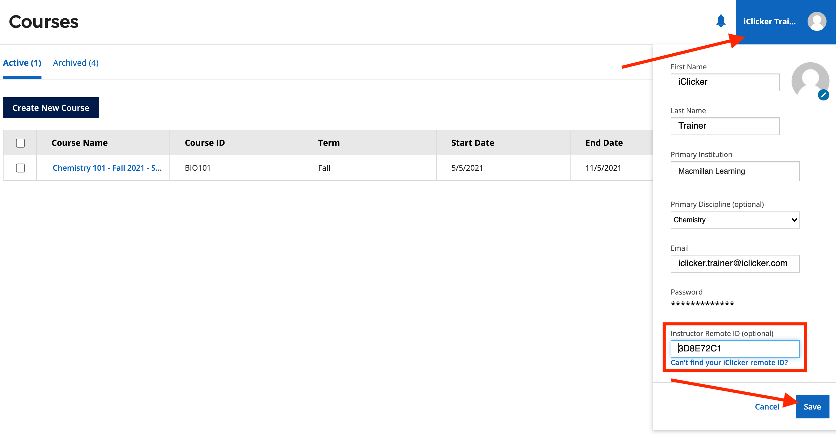Click the pencil icon to edit profile photo
The image size is (836, 435).
point(823,95)
